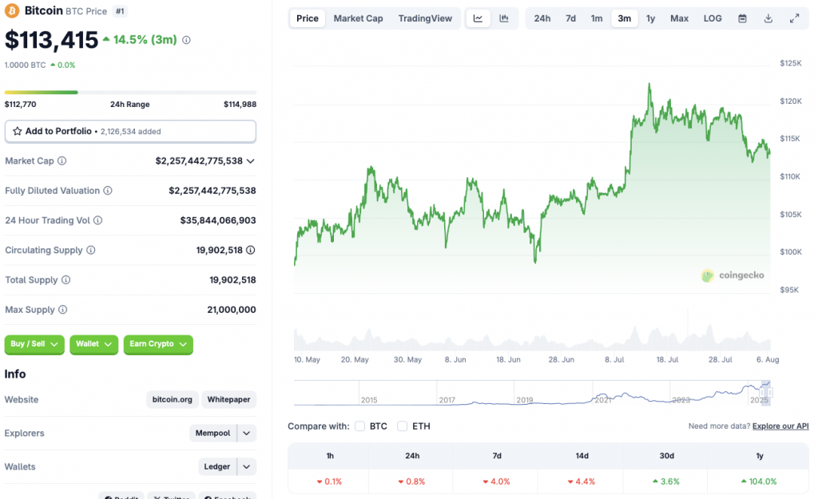Open Earn Crypto dropdown
The height and width of the screenshot is (499, 818).
158,344
